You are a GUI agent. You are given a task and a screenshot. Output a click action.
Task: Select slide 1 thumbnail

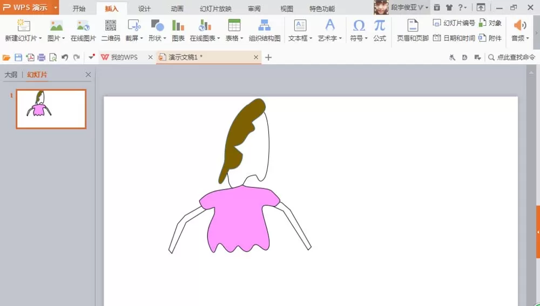point(51,109)
